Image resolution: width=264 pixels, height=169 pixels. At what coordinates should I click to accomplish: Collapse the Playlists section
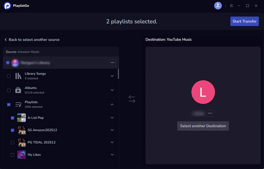click(112, 104)
